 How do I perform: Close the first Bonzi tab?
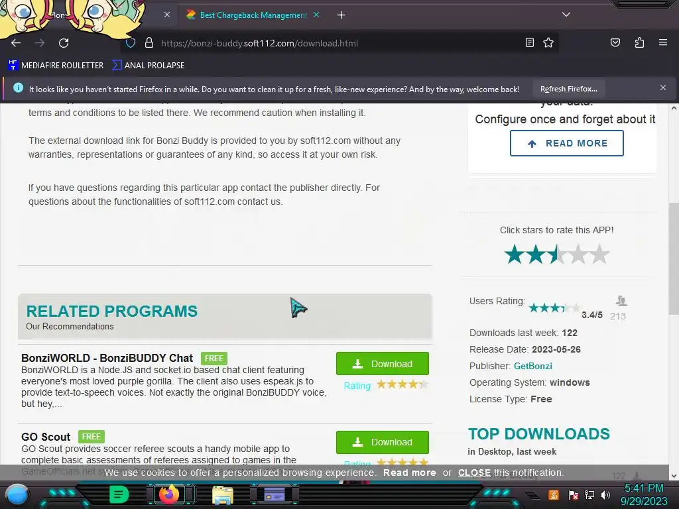tap(167, 15)
